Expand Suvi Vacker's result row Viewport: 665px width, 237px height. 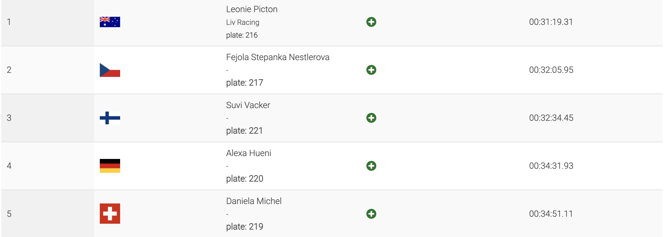pyautogui.click(x=371, y=118)
